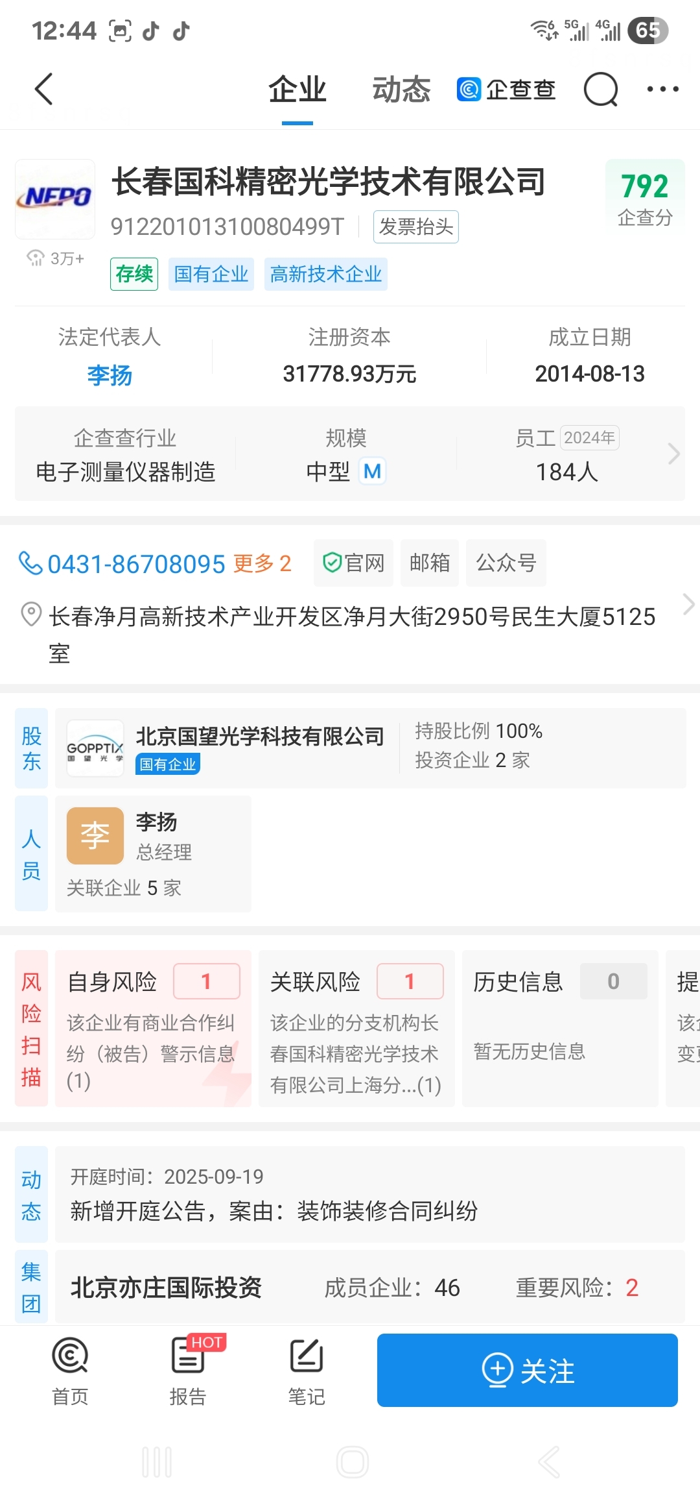This screenshot has width=700, height=1503.
Task: Select the 企业 tab
Action: click(297, 89)
